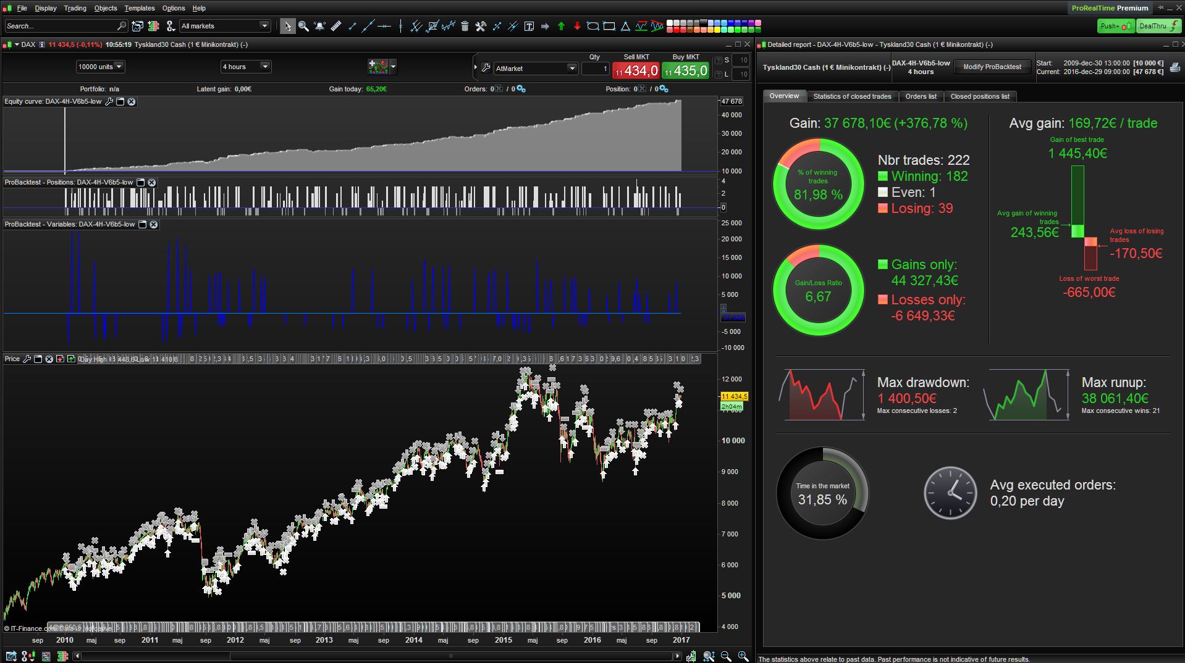The image size is (1185, 663).
Task: Select the rectangle drawing tool
Action: click(609, 26)
